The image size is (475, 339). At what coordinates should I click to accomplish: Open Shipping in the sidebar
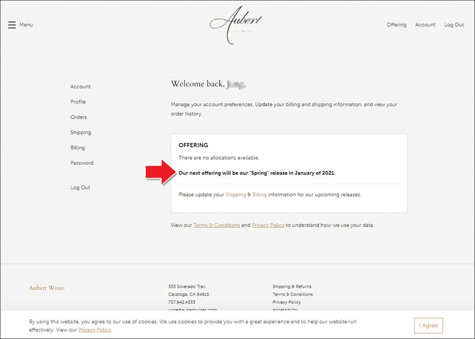click(80, 132)
